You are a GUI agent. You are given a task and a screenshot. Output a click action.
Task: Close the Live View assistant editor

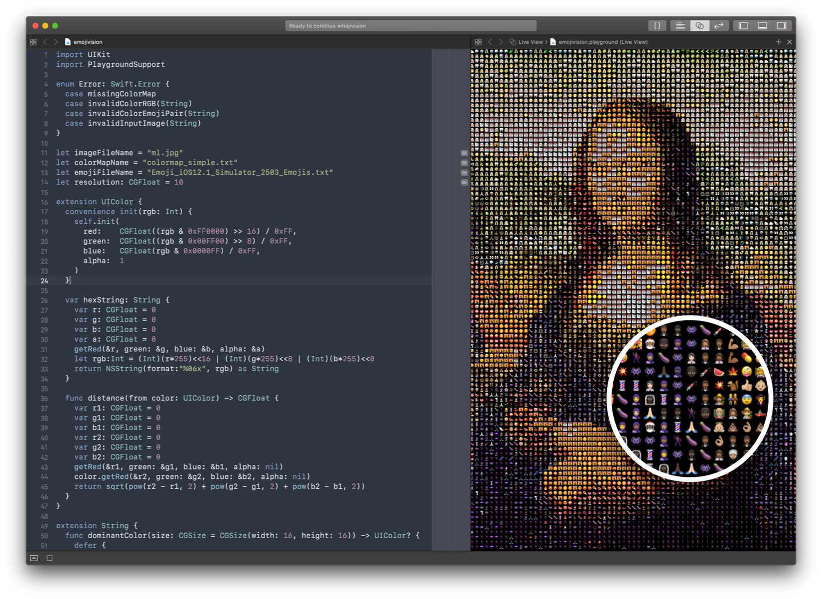tap(789, 42)
